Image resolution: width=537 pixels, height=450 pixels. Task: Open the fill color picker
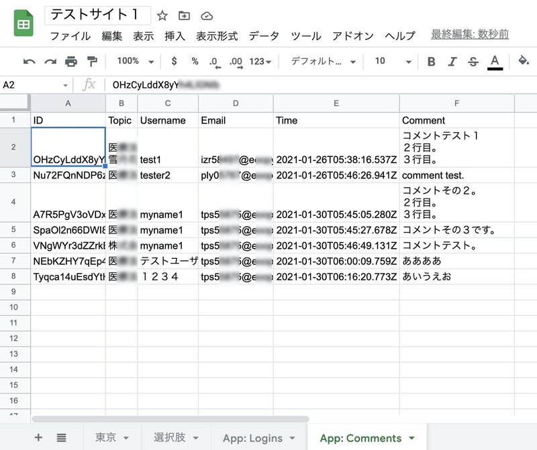pos(524,61)
